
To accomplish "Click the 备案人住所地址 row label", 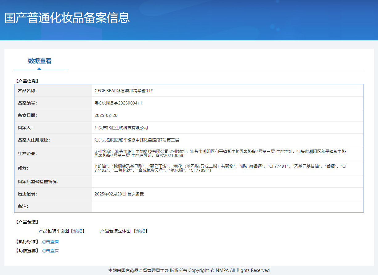I will coord(34,140).
